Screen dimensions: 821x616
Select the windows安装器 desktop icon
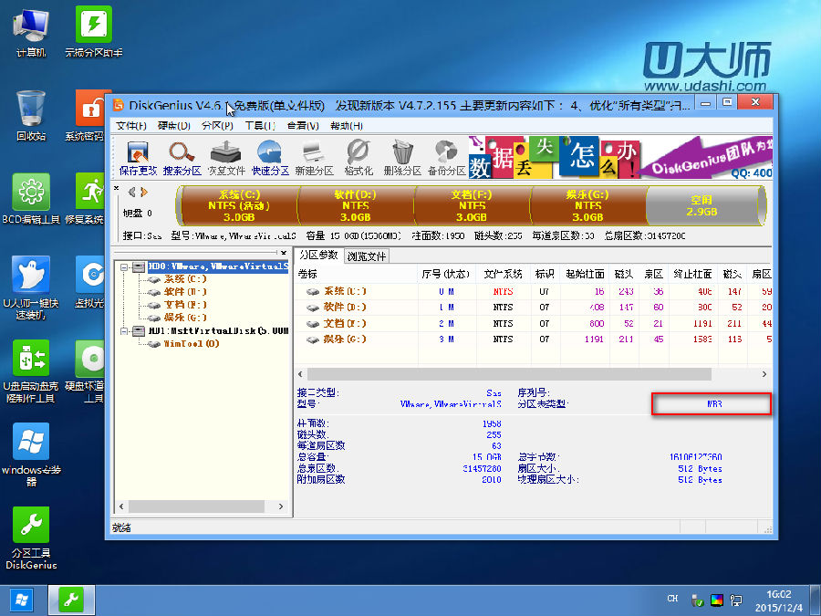point(31,454)
